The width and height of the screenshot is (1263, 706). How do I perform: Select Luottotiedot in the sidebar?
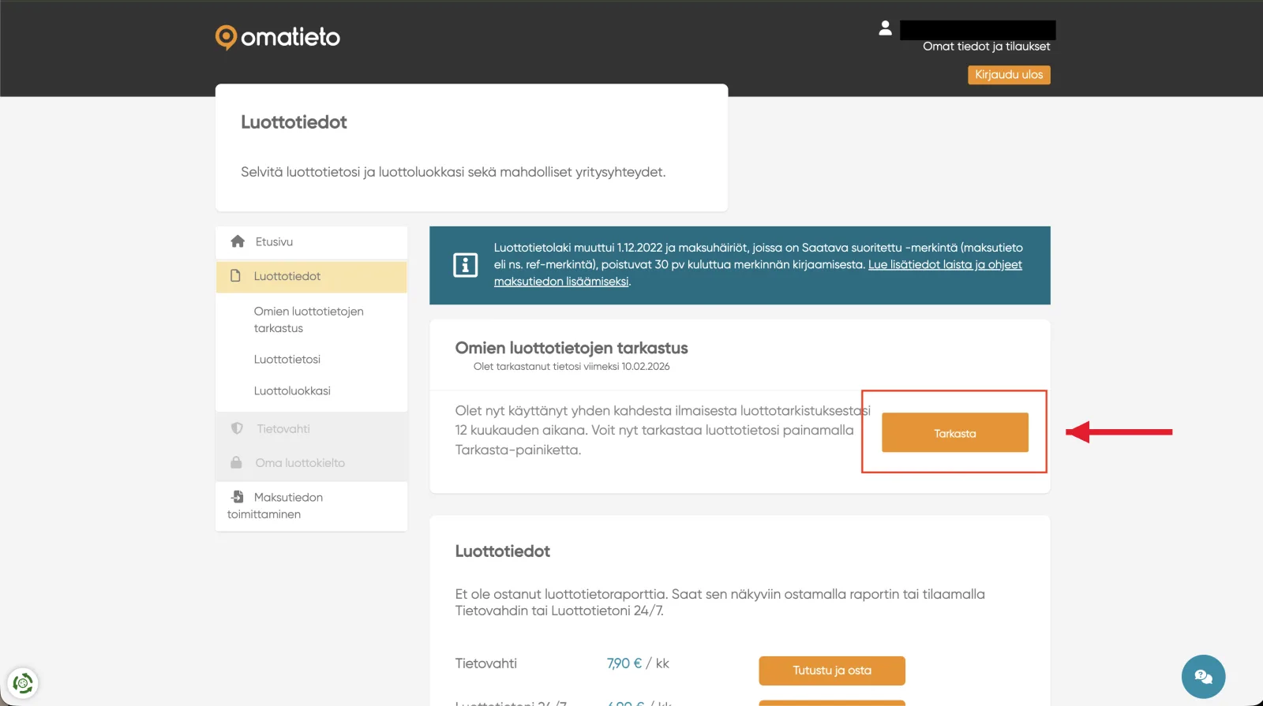point(312,277)
